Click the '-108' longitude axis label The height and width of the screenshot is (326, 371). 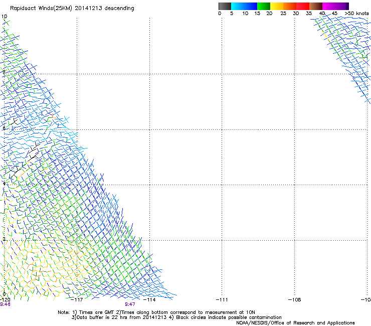[x=294, y=300]
